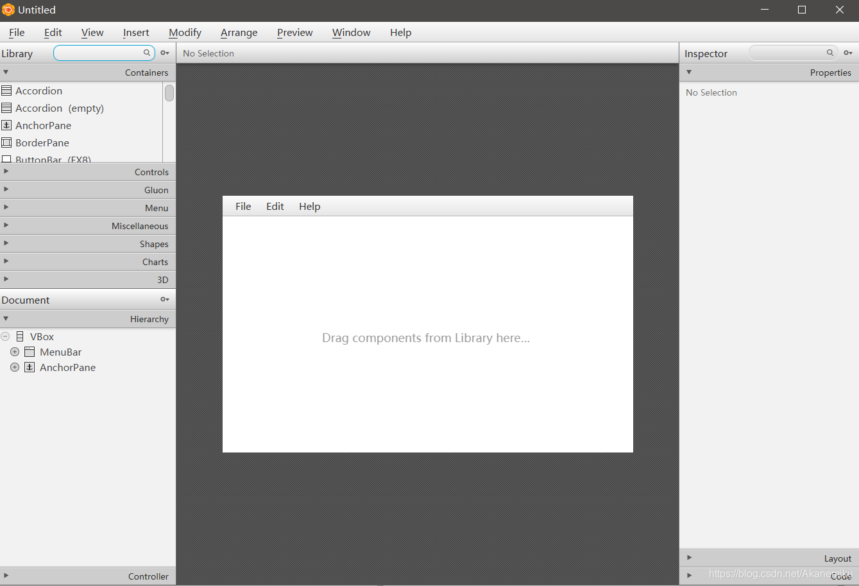Minimize the Scene Builder window
Screen dimensions: 859x586
(765, 10)
